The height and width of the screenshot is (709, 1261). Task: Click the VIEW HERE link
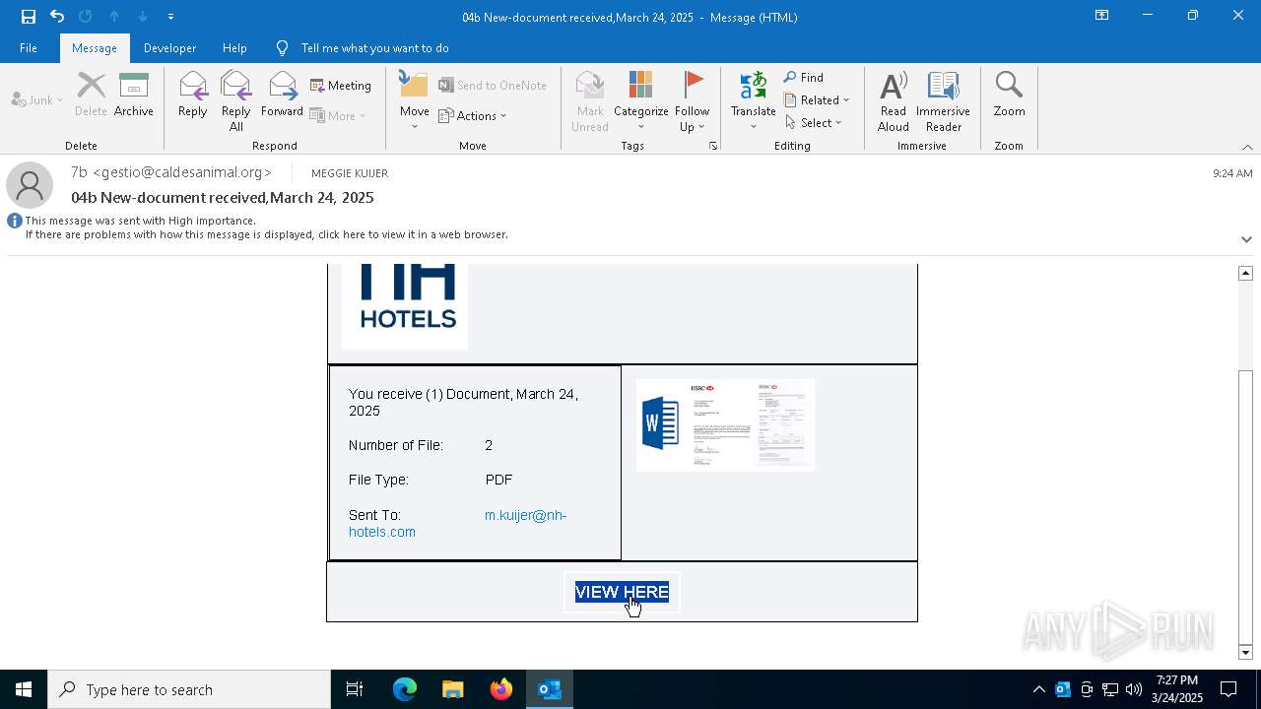pyautogui.click(x=622, y=592)
